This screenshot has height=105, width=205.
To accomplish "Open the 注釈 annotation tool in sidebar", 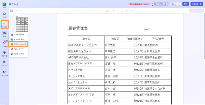I will coord(4,15).
